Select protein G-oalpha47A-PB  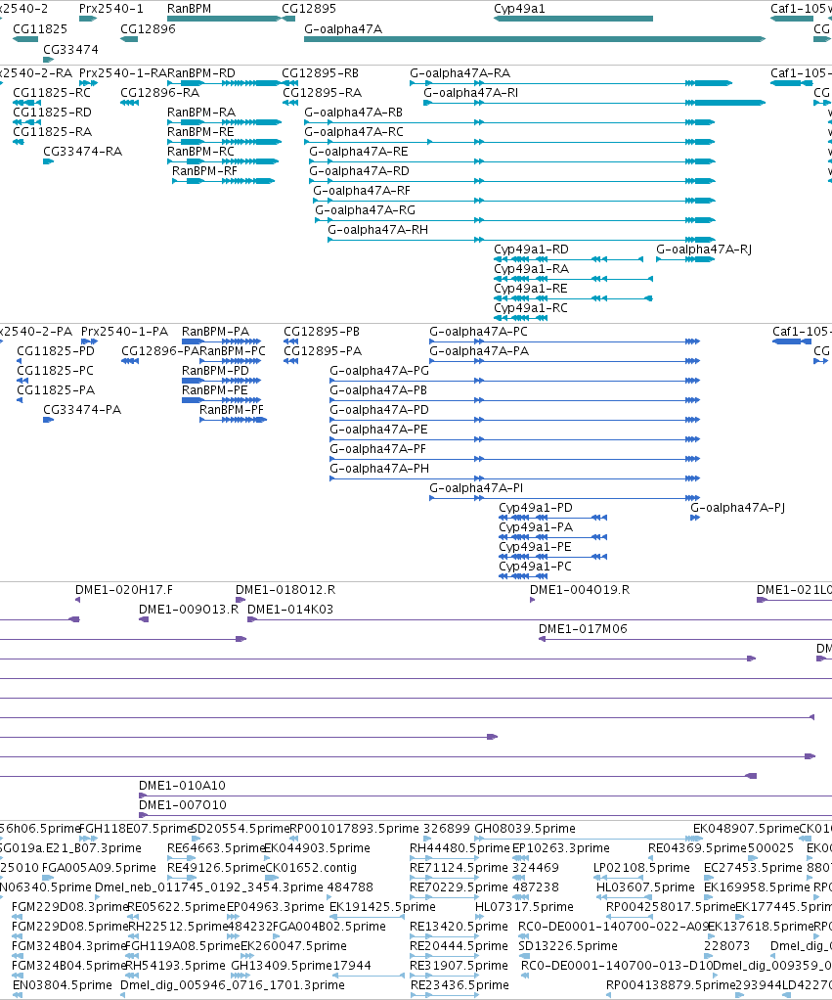(x=378, y=390)
